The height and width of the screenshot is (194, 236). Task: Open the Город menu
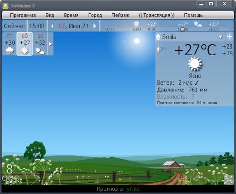[95, 15]
